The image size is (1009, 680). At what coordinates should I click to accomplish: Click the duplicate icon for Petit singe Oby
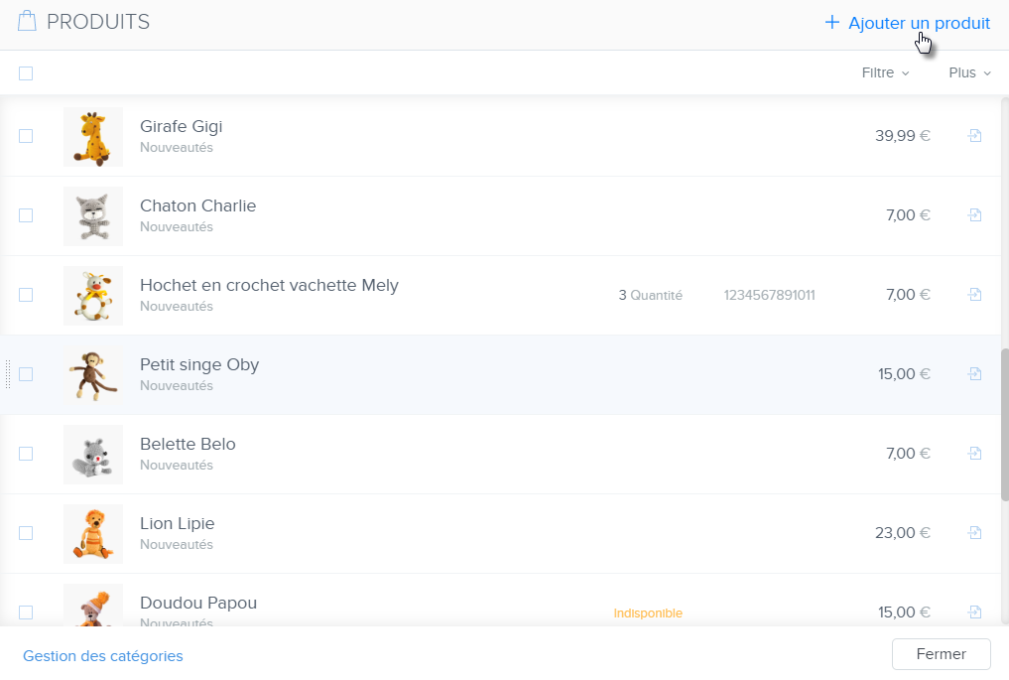[x=974, y=374]
